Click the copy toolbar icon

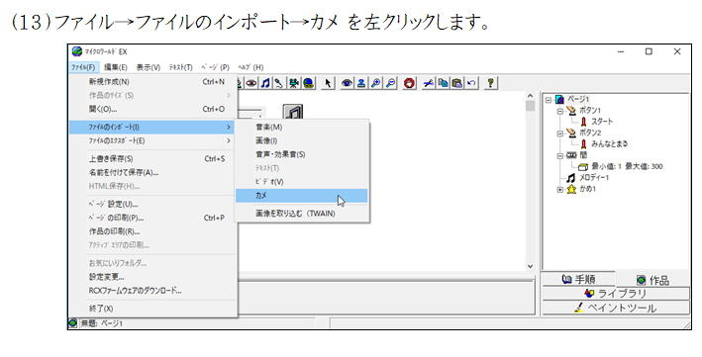443,83
